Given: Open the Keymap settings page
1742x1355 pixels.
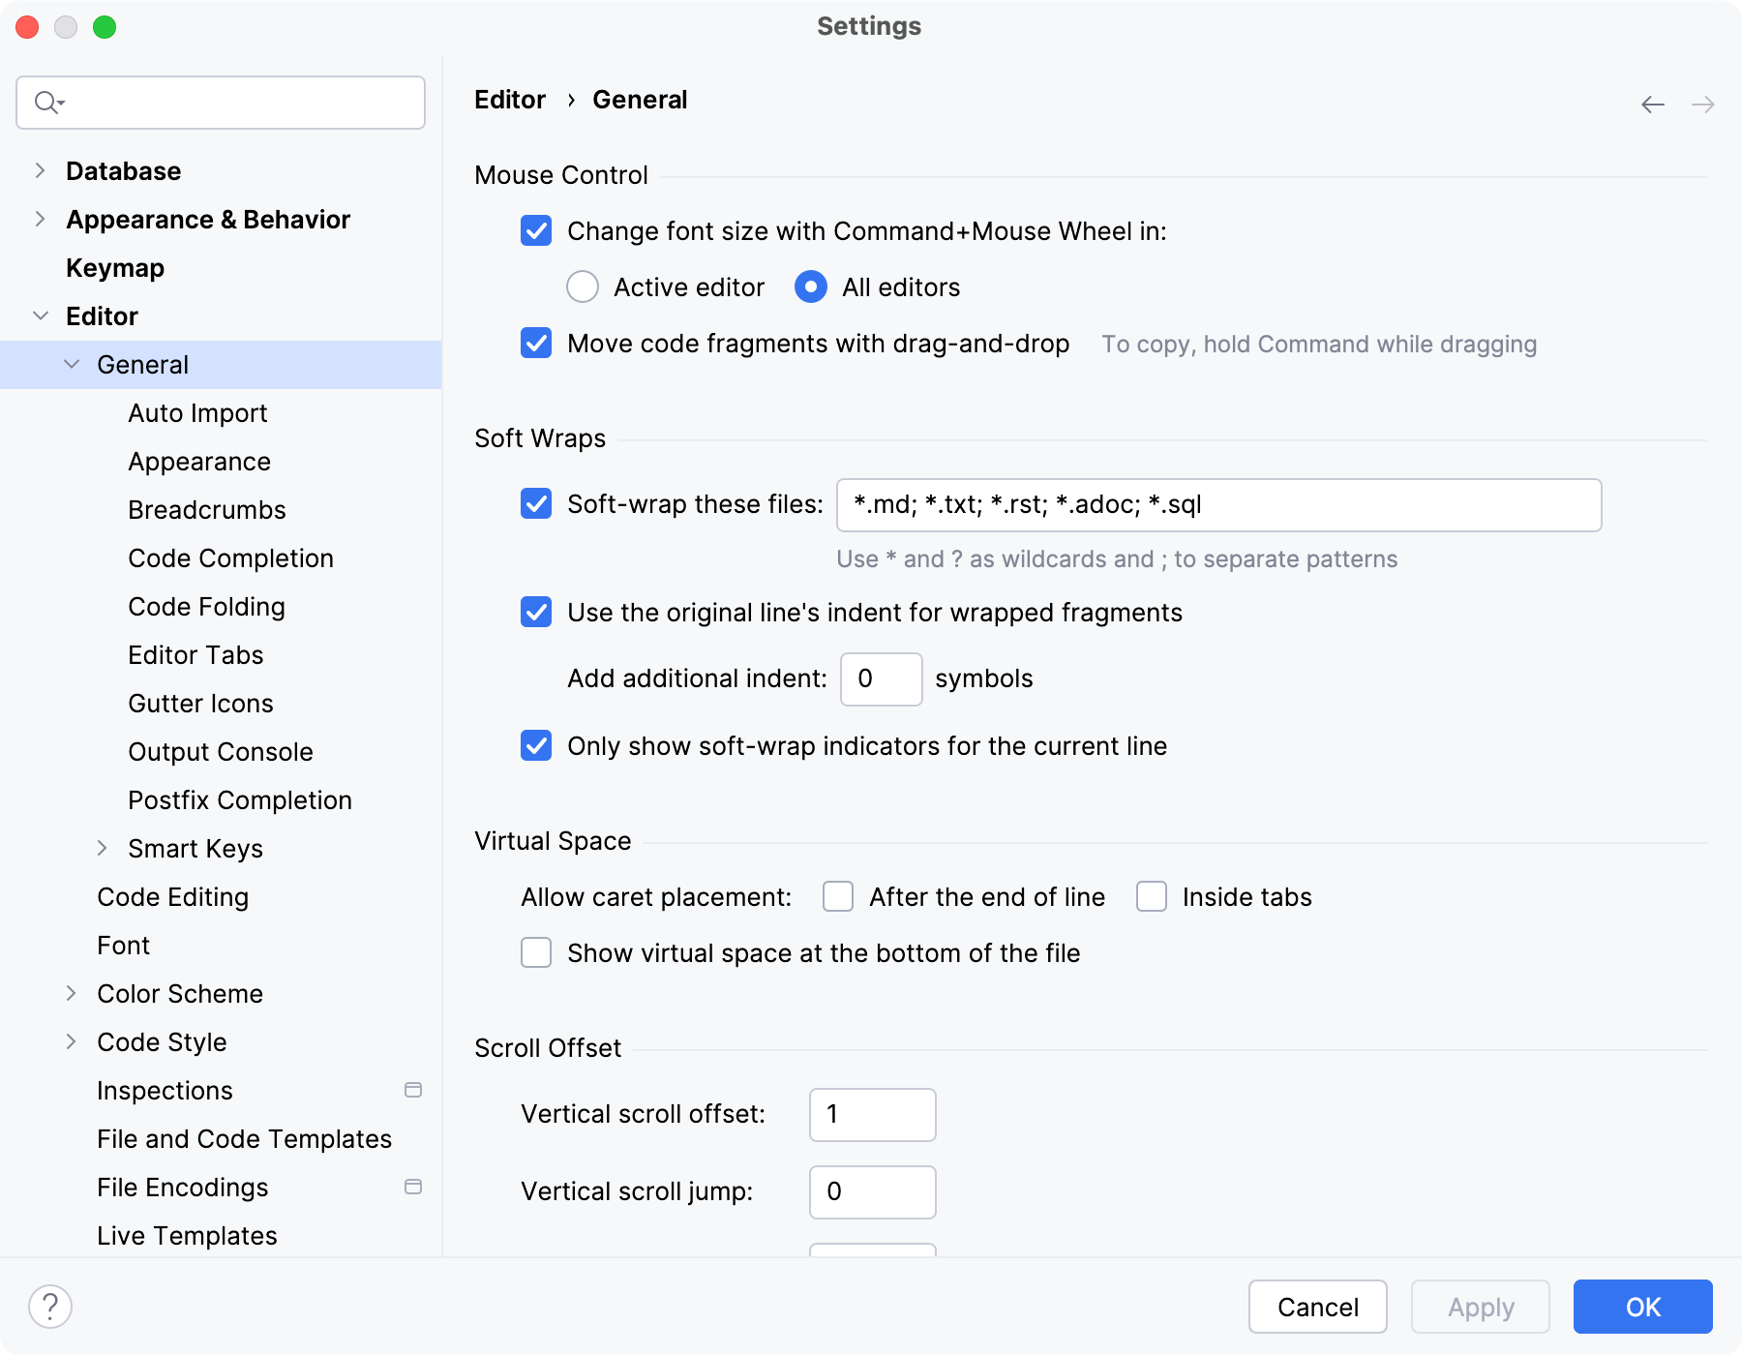Looking at the screenshot, I should [115, 268].
